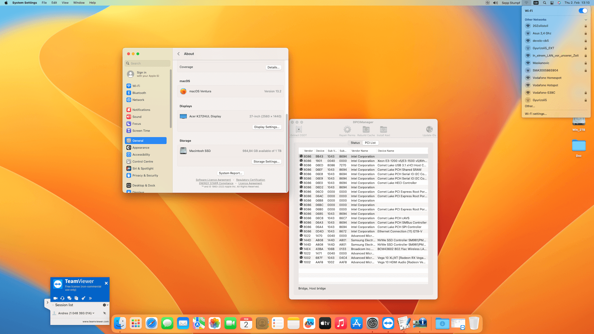Click the TeamViewer whiteboard brush icon

point(83,298)
